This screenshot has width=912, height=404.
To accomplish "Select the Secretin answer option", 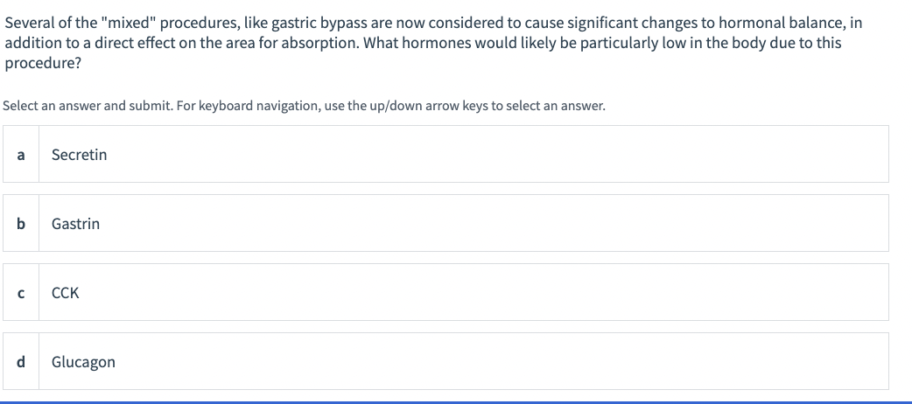I will [x=445, y=154].
